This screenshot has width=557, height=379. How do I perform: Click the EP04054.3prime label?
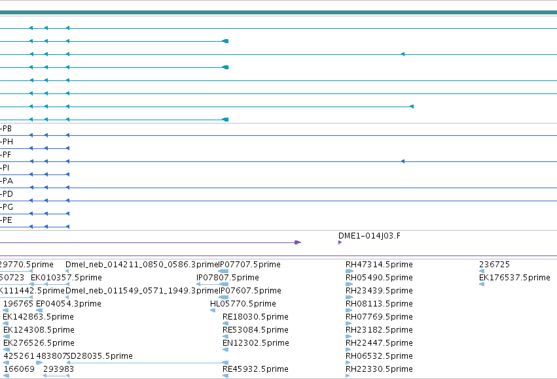point(69,304)
